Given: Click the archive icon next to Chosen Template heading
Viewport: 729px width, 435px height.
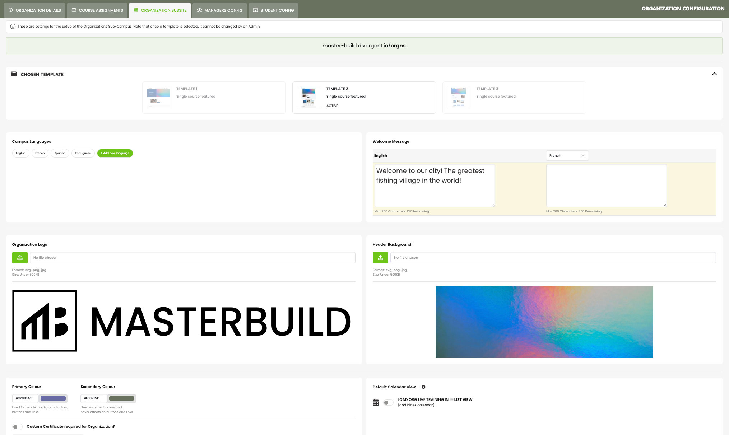Looking at the screenshot, I should click(14, 74).
